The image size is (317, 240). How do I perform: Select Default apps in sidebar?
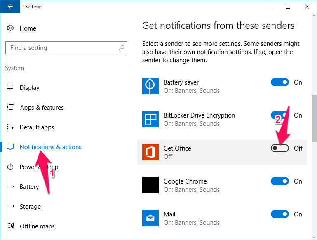(37, 127)
